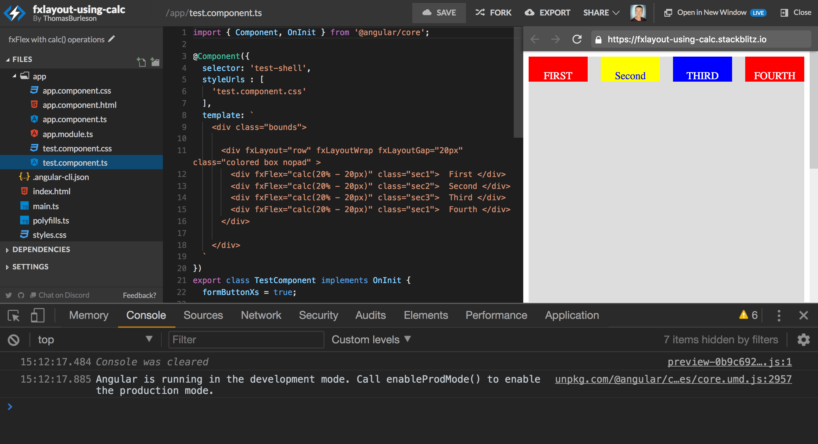Click the StackBlitz lightning logo
Image resolution: width=818 pixels, height=444 pixels.
[x=14, y=13]
